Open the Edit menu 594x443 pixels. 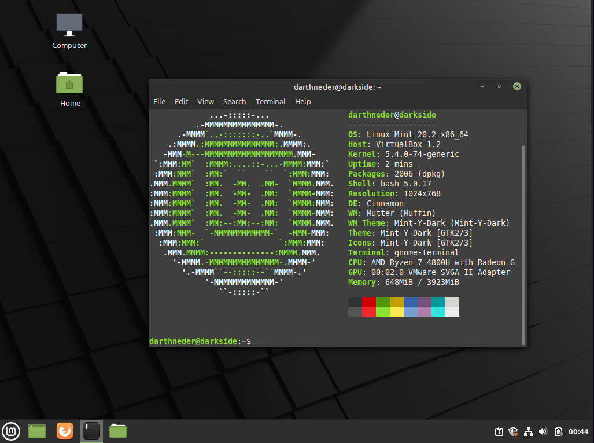(x=181, y=101)
